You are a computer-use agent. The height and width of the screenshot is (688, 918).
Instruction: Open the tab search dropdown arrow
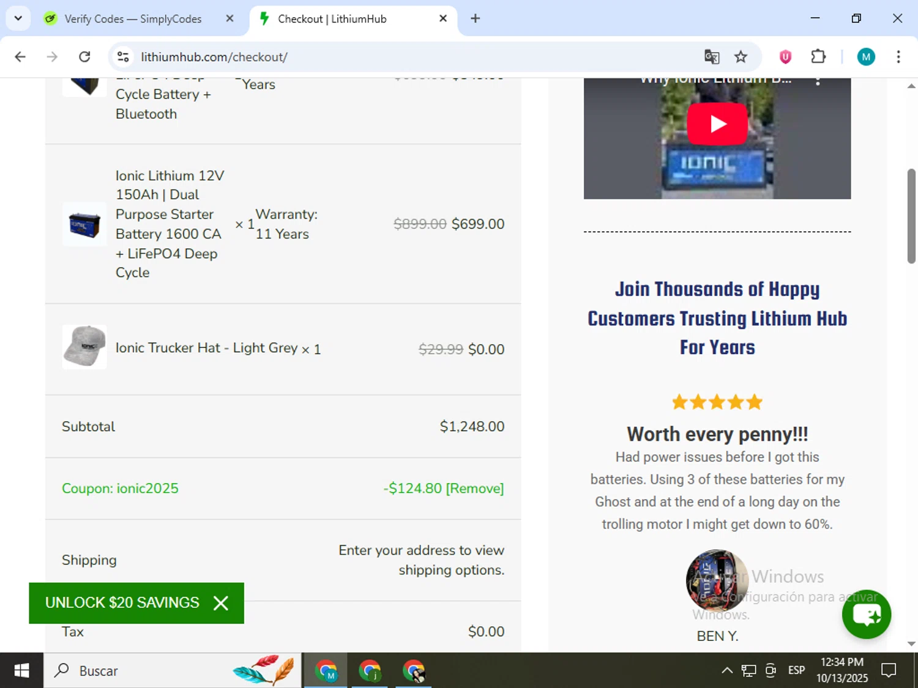point(18,18)
